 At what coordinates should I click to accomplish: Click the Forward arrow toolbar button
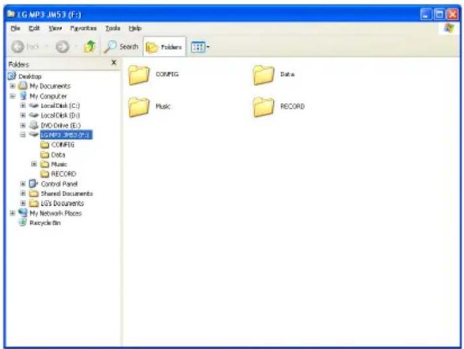[x=62, y=47]
